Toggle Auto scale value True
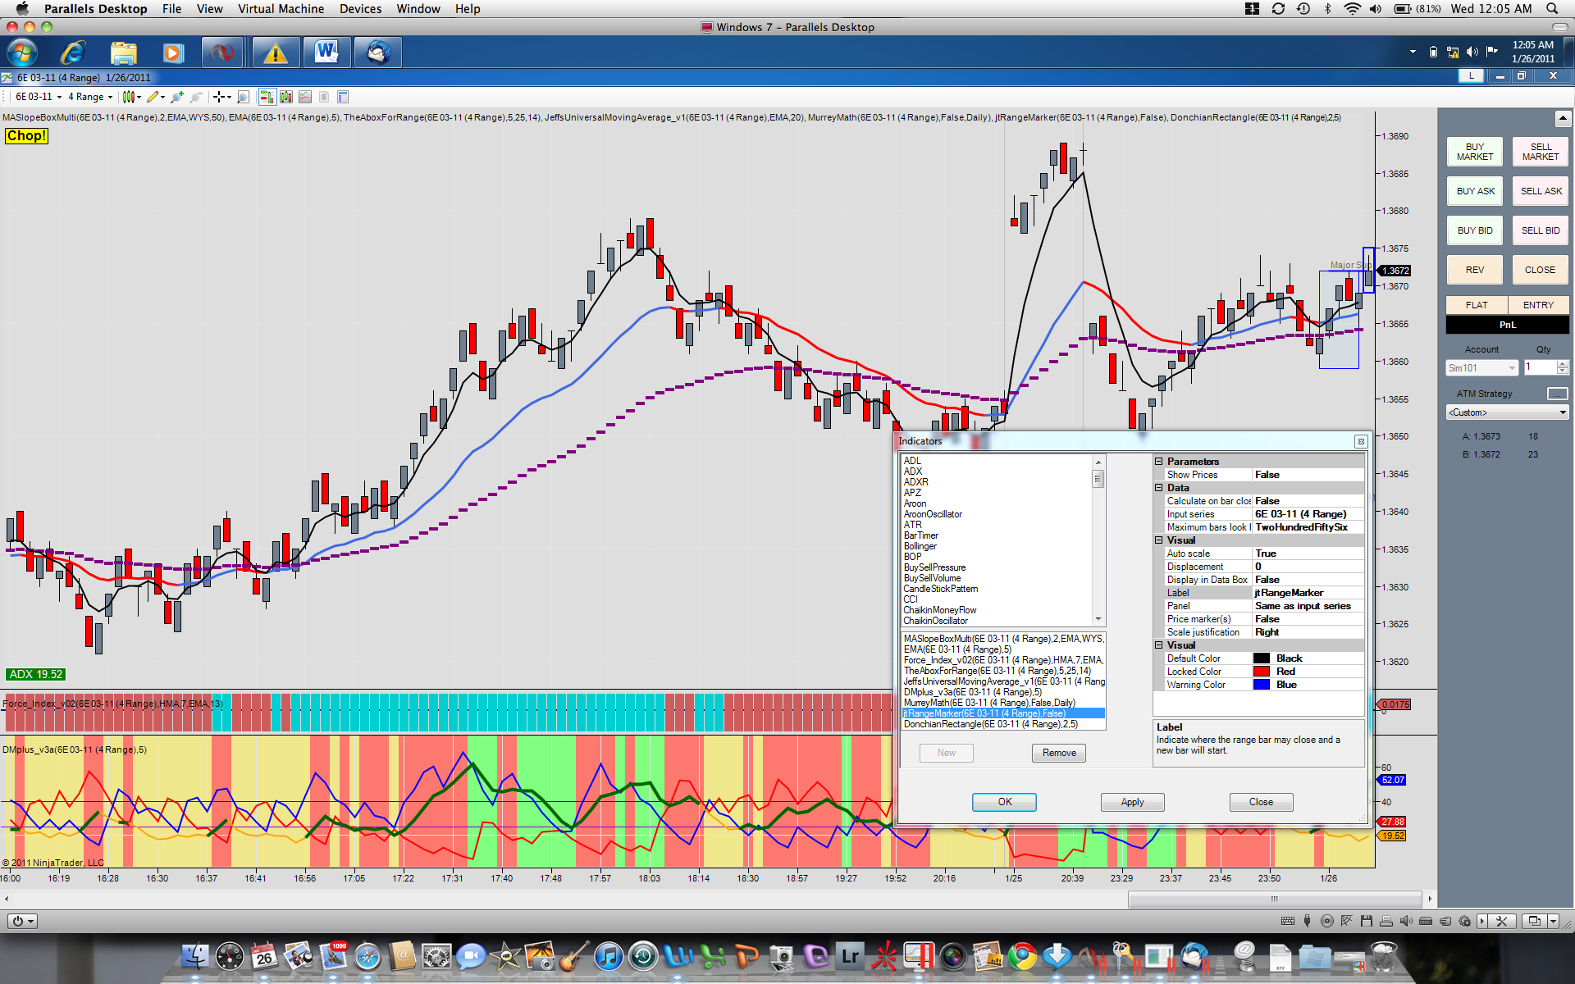1575x984 pixels. click(x=1308, y=553)
